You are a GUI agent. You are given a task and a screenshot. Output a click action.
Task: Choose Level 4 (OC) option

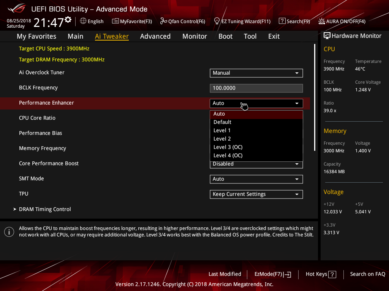pyautogui.click(x=256, y=156)
